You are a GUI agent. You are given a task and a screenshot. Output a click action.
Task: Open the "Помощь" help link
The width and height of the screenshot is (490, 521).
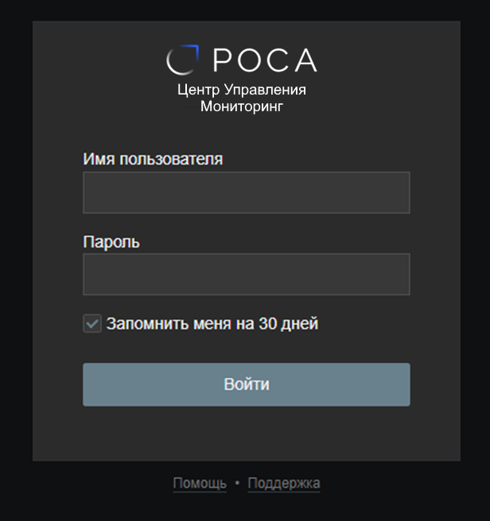pyautogui.click(x=200, y=483)
